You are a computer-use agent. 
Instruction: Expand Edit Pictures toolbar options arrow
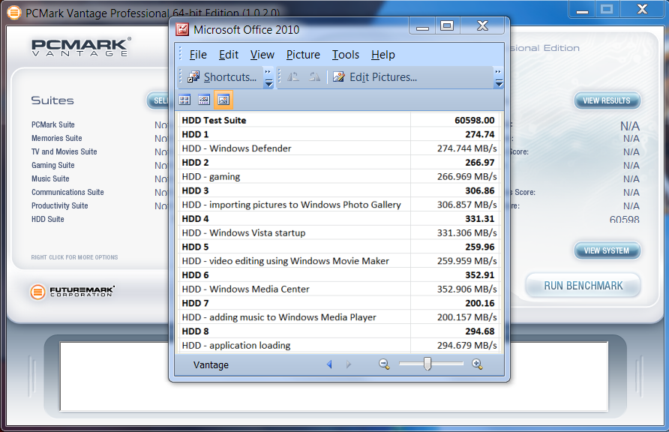499,78
